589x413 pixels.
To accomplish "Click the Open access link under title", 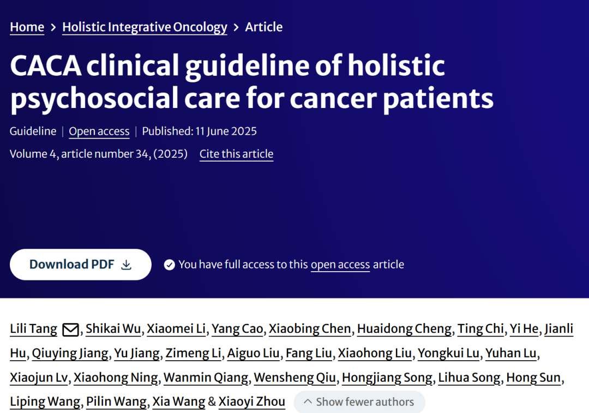I will [99, 131].
